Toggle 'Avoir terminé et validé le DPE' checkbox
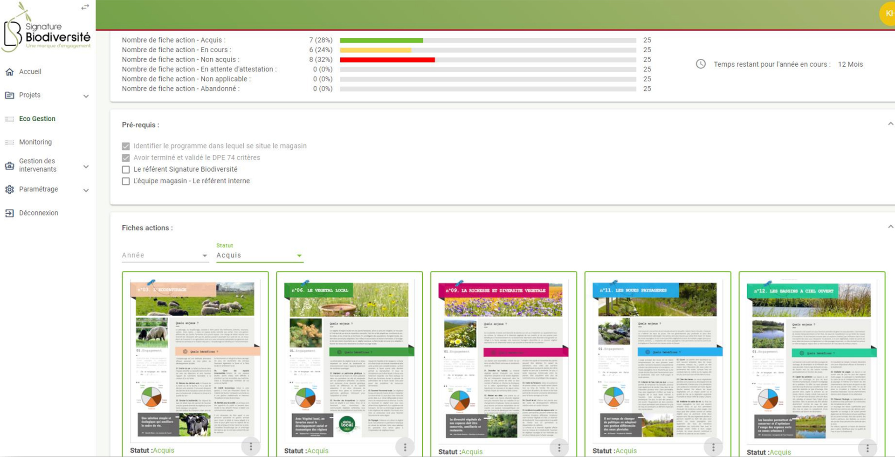The image size is (895, 457). 126,158
